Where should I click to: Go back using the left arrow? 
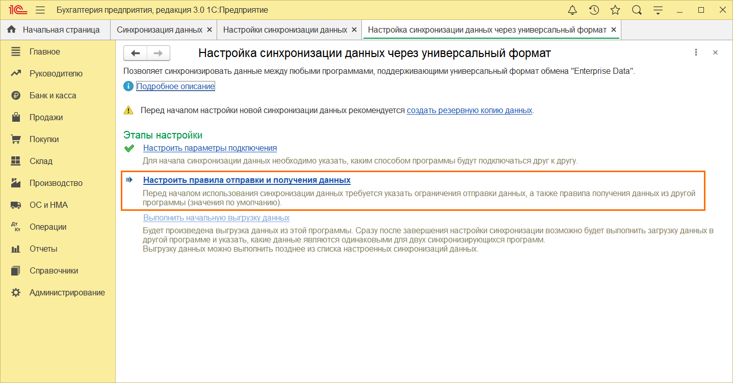click(135, 52)
